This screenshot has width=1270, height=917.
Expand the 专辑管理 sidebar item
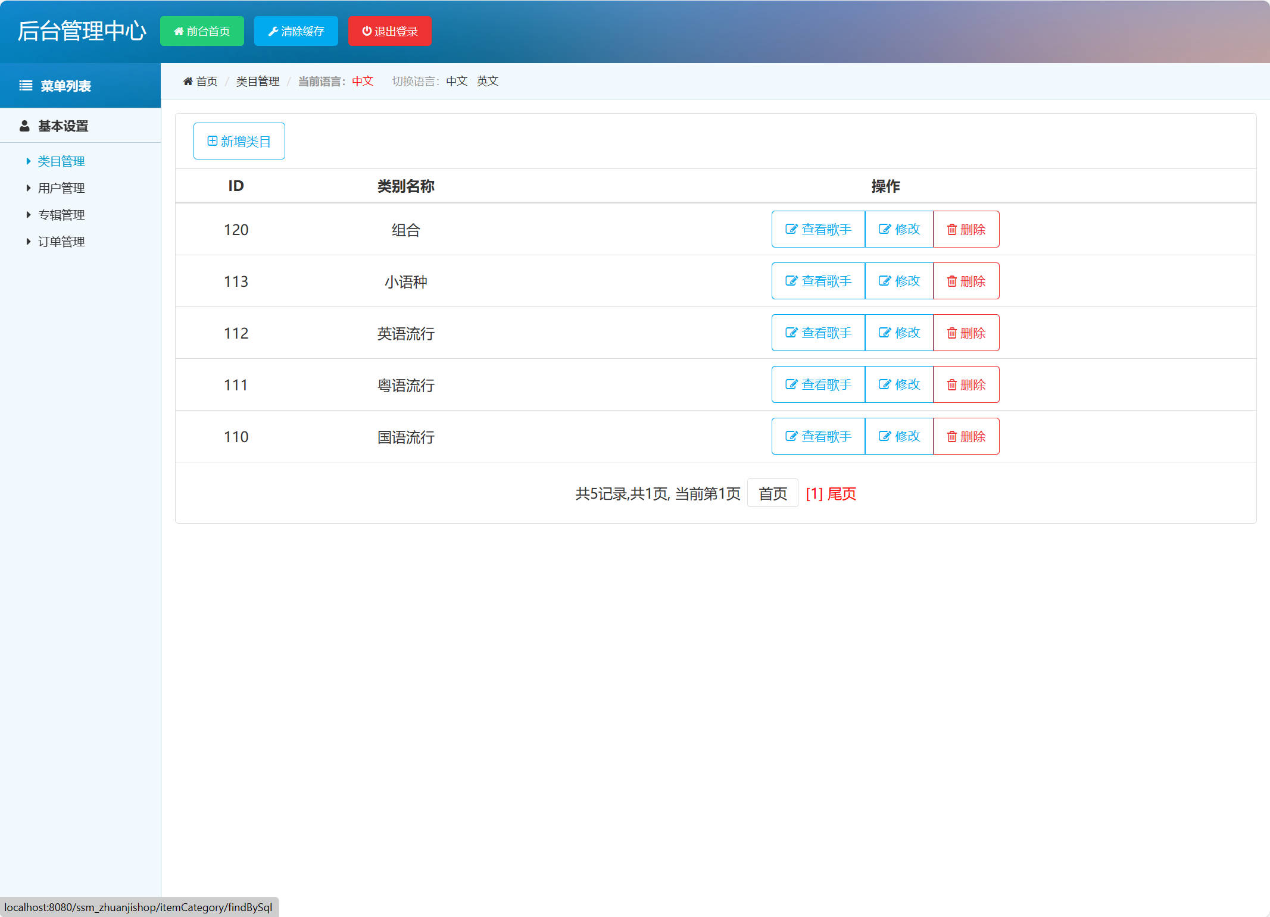[61, 214]
